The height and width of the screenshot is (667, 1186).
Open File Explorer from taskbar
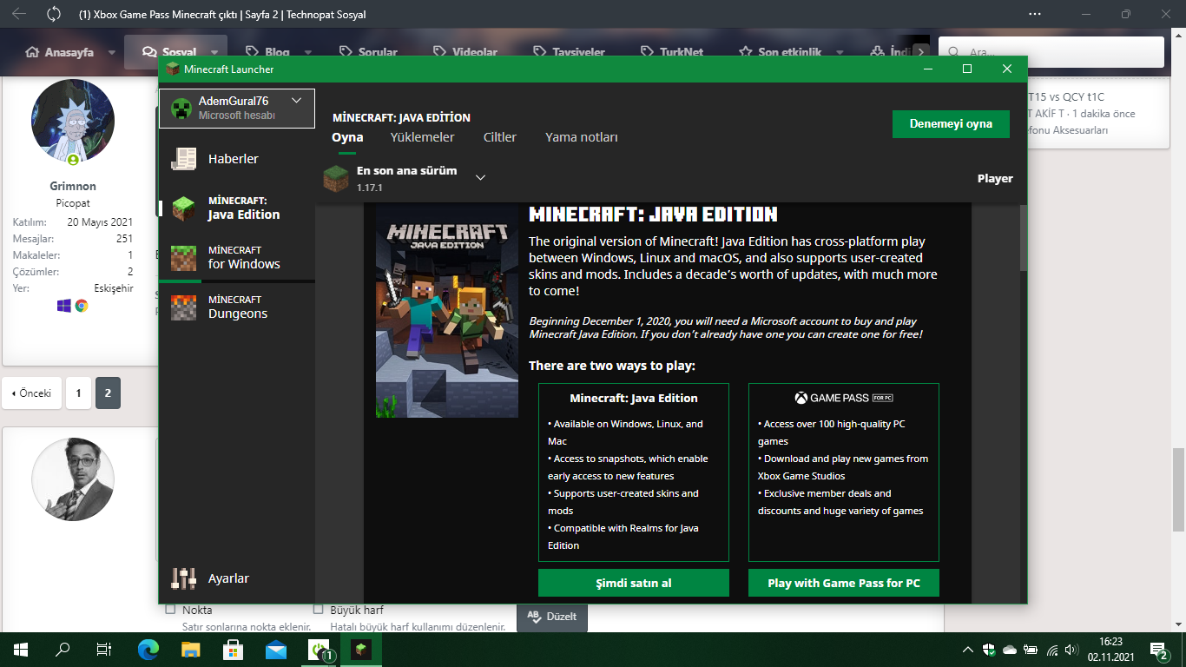[x=191, y=649]
